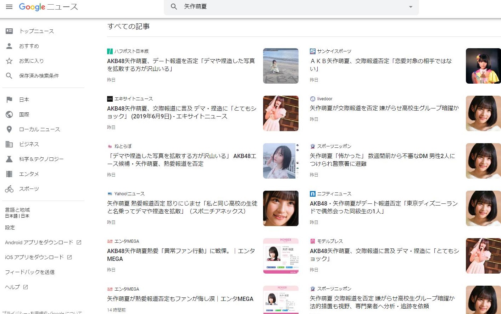
Task: Click the トップニュース newspaper icon
Action: click(x=9, y=31)
